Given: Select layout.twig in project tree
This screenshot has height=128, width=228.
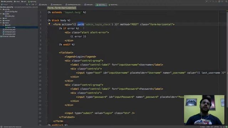Looking at the screenshot, I should tap(11, 27).
